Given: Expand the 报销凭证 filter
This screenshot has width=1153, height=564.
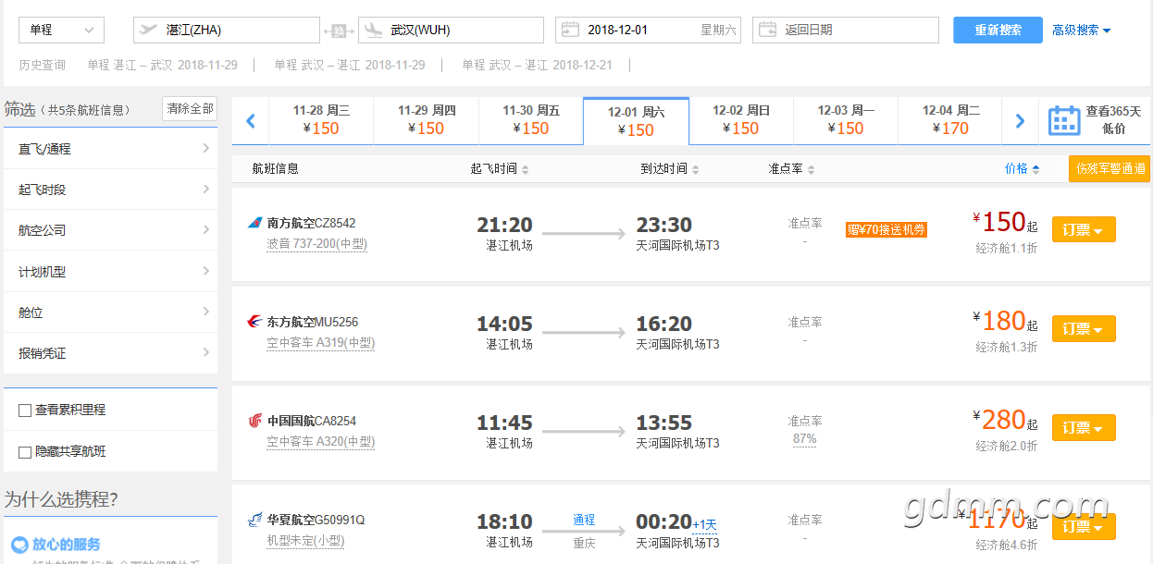Looking at the screenshot, I should point(110,353).
